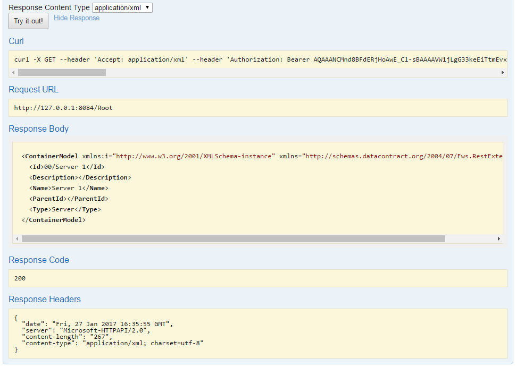Click the Response Headers heading

point(45,300)
